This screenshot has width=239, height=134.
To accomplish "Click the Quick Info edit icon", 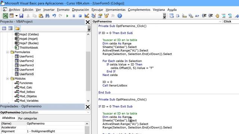I will click(x=184, y=16).
